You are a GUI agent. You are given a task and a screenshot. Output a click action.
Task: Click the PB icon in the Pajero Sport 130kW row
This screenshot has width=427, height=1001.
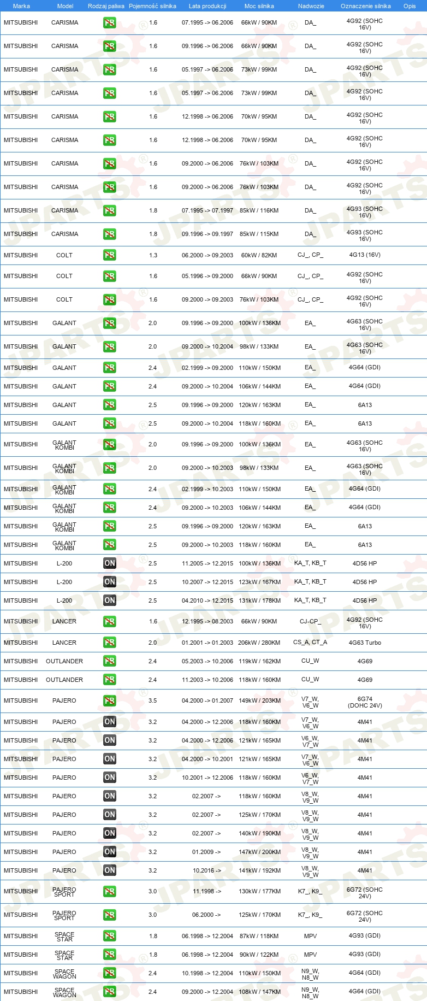coord(110,892)
